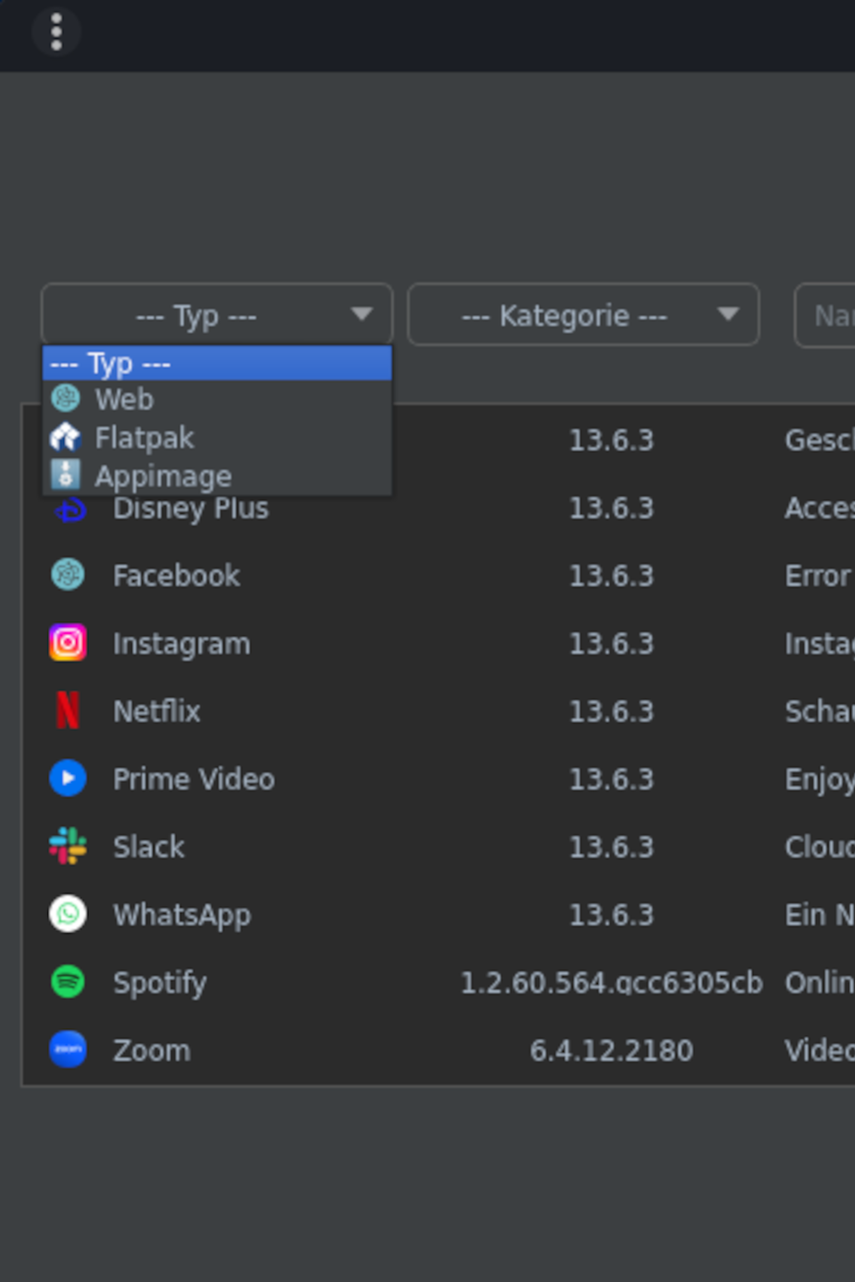Focus the name search input field
This screenshot has width=855, height=1282.
tap(825, 315)
